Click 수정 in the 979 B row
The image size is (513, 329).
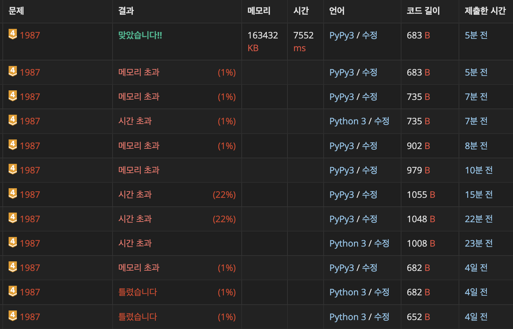(x=369, y=170)
